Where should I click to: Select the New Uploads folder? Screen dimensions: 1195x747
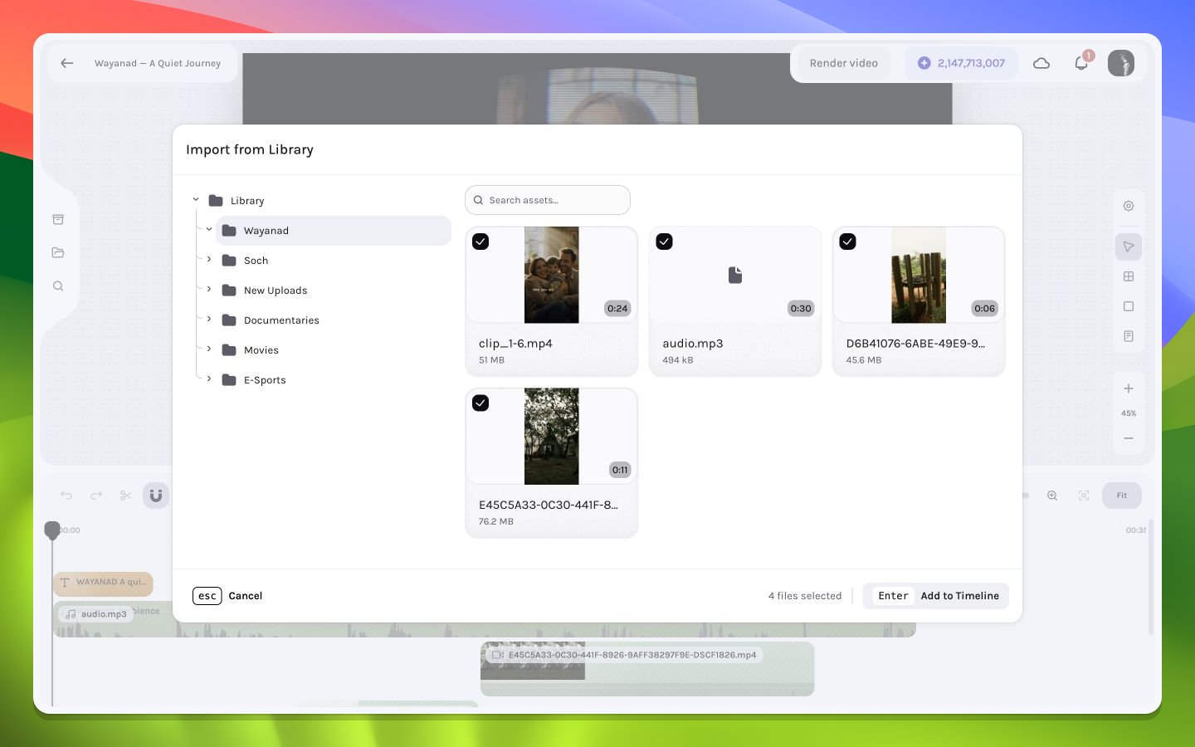333,290
